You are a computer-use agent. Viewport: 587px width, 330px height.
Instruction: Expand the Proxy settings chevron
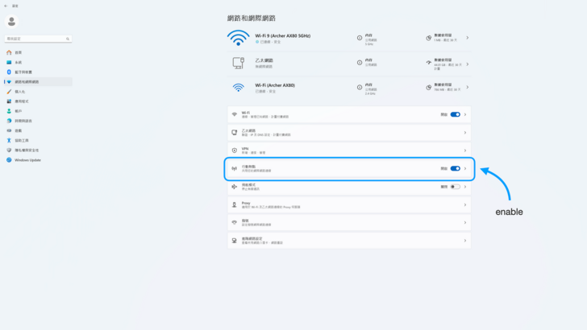464,204
